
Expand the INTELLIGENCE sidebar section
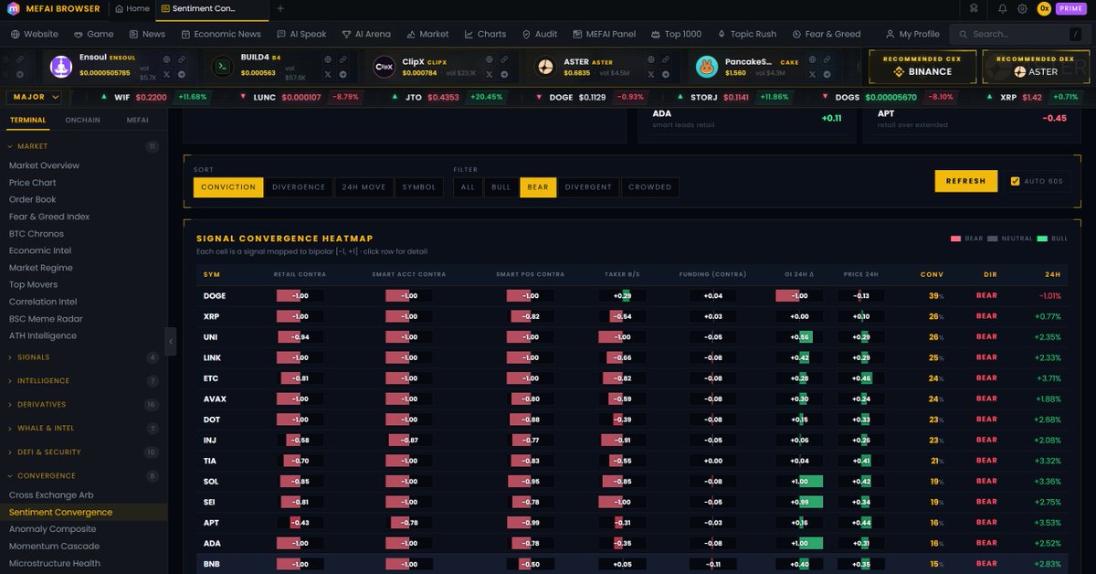83,381
